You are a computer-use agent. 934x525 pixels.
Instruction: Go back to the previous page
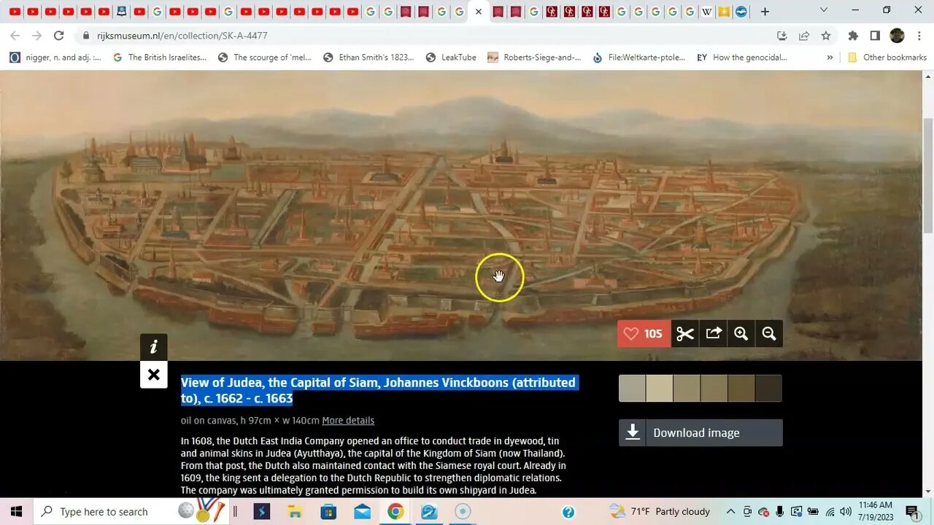click(x=15, y=36)
